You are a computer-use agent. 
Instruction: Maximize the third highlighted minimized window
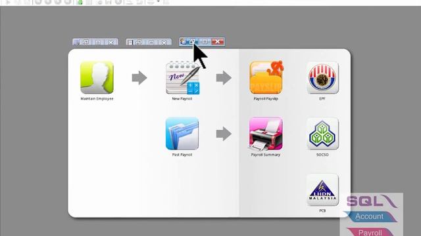(x=205, y=42)
